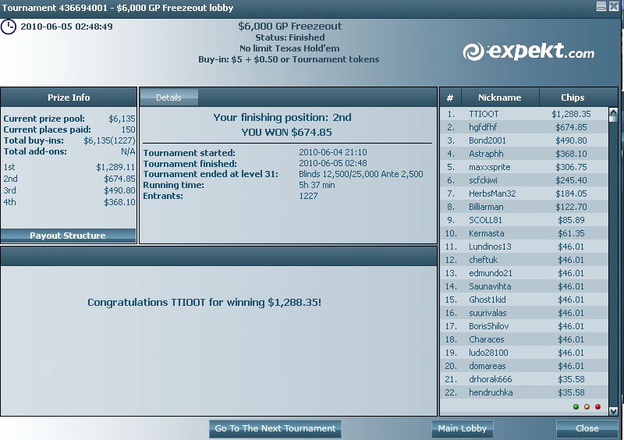
Task: Select player Lundinos13 in the list
Action: pyautogui.click(x=524, y=247)
